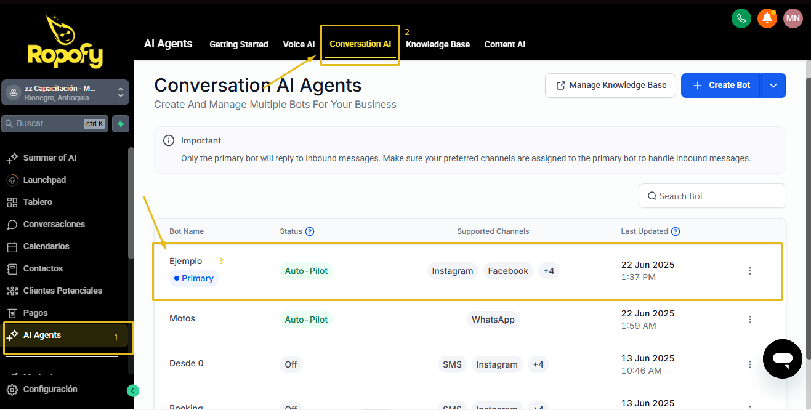811x410 pixels.
Task: Open the three-dot menu for Motos bot
Action: [x=750, y=320]
